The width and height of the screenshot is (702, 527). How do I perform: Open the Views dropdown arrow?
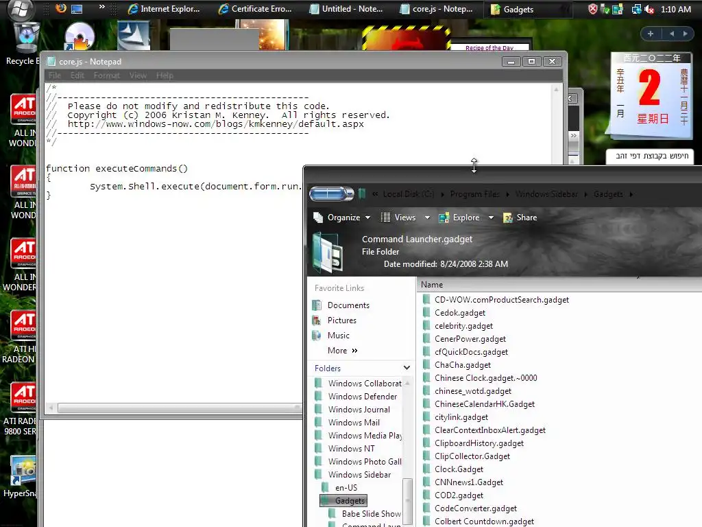tap(427, 218)
